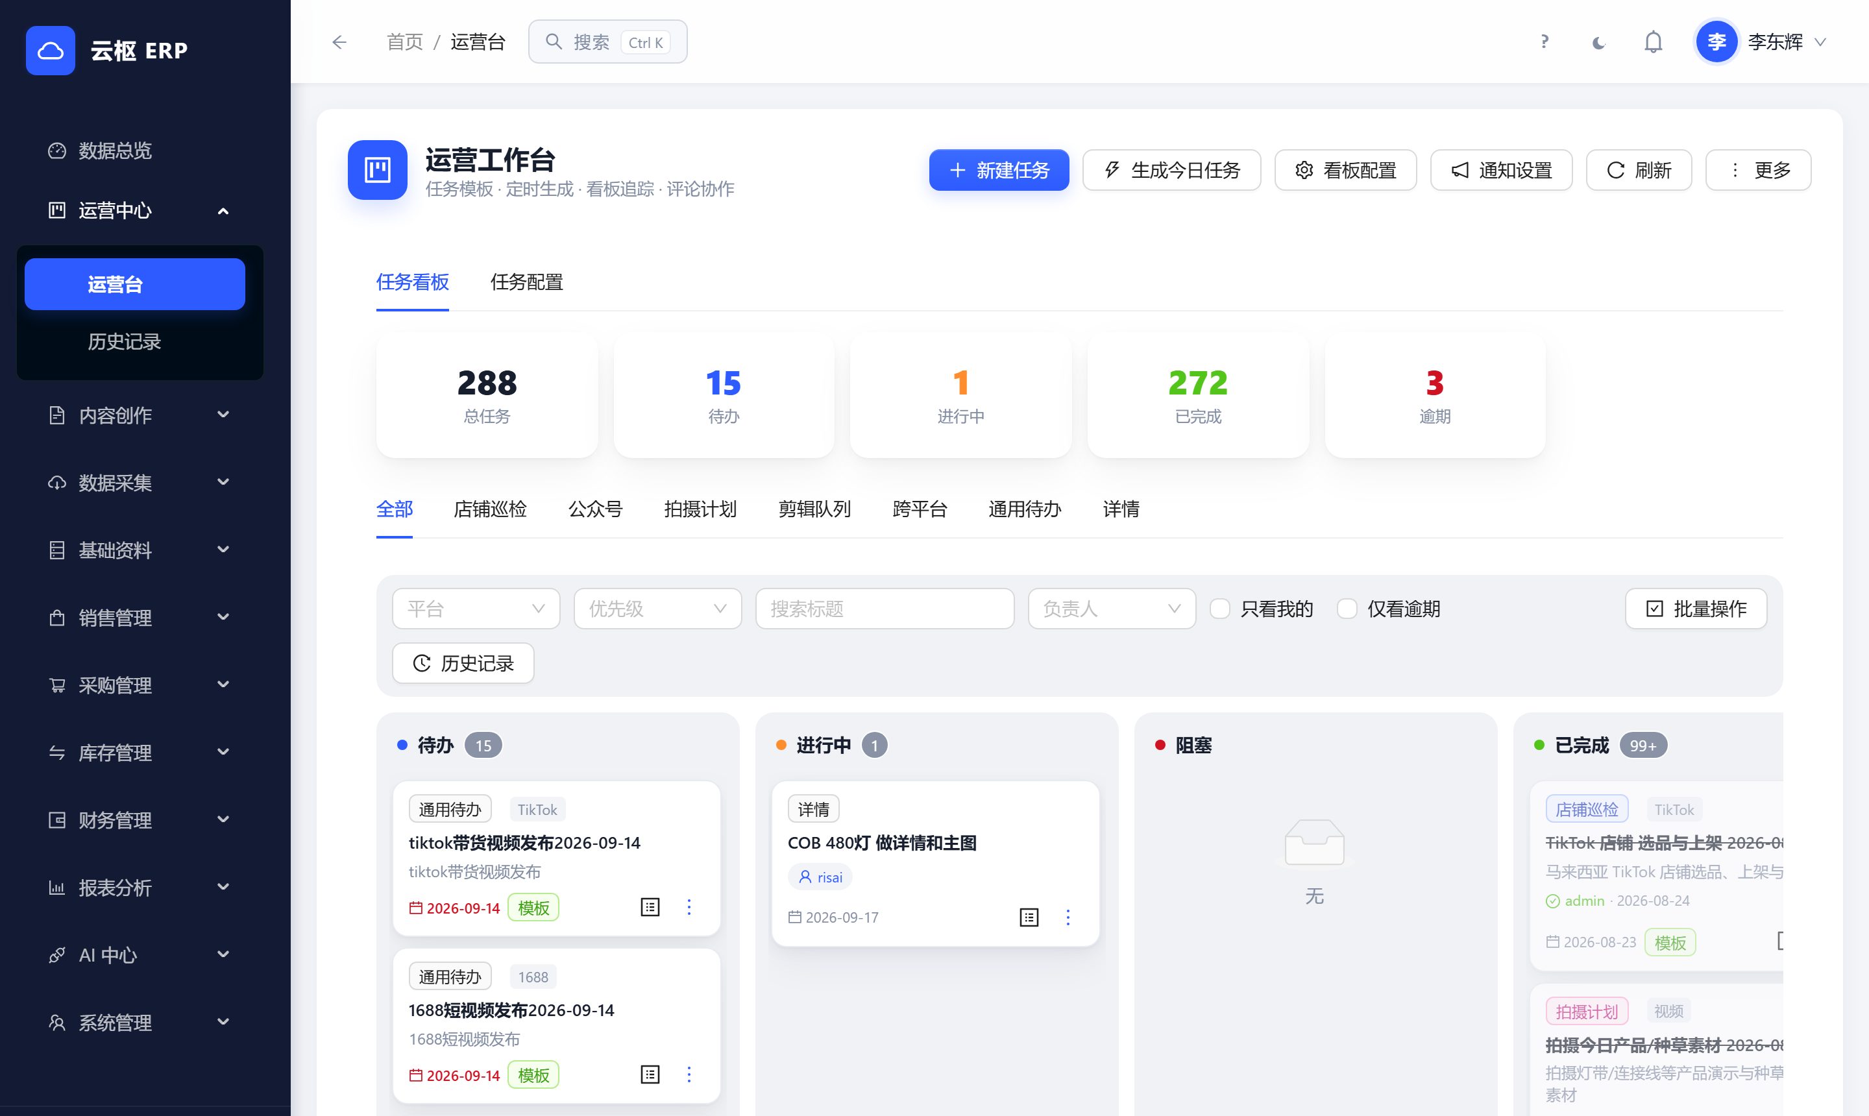The image size is (1869, 1116).
Task: Click the 新建任务 button
Action: (x=999, y=170)
